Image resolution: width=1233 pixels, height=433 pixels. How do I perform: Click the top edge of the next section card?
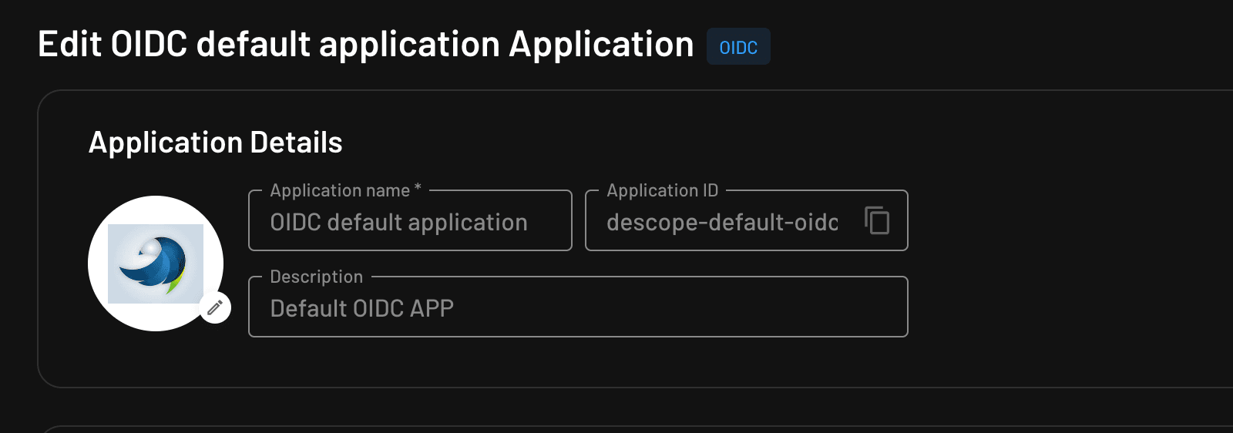(616, 426)
